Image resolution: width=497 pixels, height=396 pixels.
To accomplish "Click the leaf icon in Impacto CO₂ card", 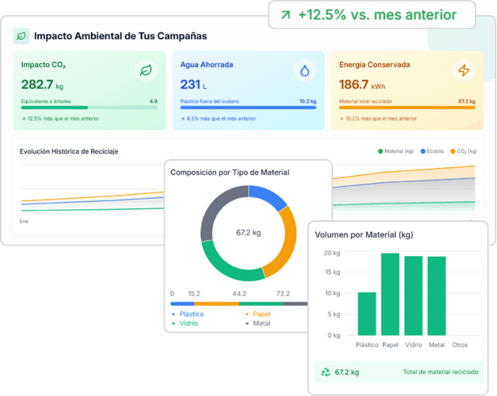I will pos(146,70).
